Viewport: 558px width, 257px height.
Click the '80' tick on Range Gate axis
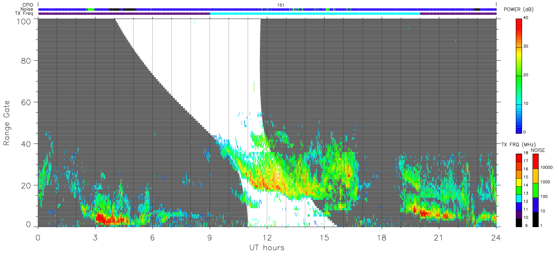pos(27,60)
